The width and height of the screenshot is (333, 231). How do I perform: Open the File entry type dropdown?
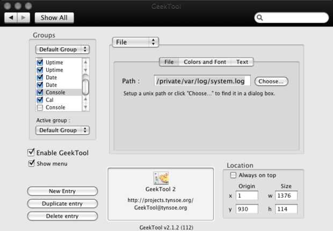point(135,42)
